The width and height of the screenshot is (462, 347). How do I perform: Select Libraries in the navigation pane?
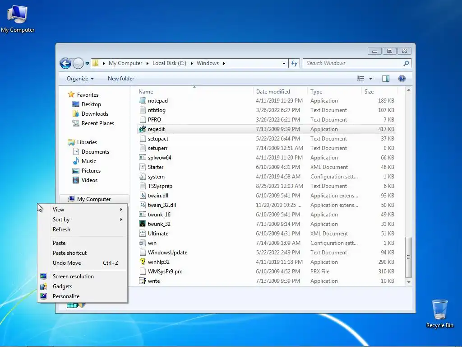[x=87, y=142]
